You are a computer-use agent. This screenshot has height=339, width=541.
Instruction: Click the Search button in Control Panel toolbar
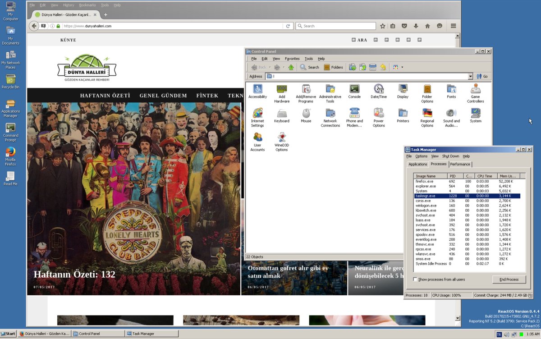(309, 67)
